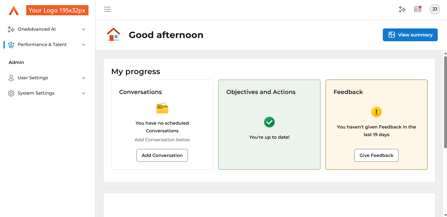447x217 pixels.
Task: Open the news notifications icon
Action: point(418,9)
